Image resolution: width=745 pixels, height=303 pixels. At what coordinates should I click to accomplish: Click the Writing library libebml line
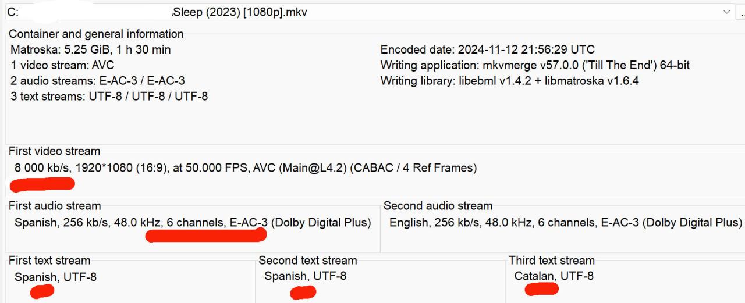pos(509,81)
